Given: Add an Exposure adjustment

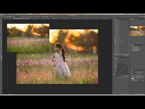Looking at the screenshot, I should [137, 47].
